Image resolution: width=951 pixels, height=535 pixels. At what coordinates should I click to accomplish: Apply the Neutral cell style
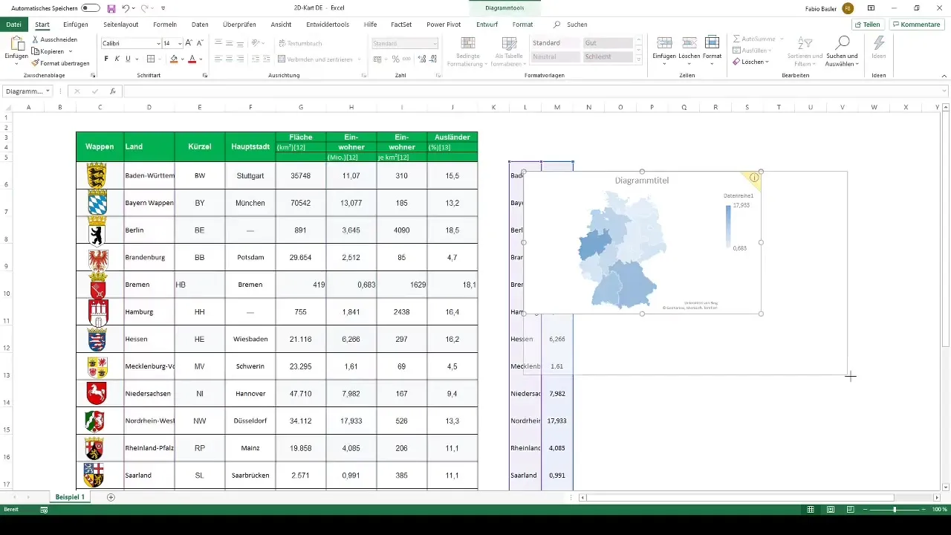tap(556, 56)
